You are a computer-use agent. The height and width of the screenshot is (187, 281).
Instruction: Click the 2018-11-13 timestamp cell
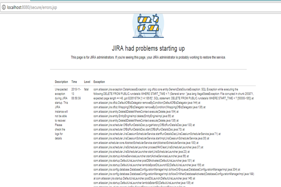76,94
